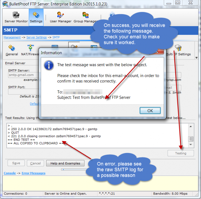Open the Error Messages link
The height and width of the screenshot is (199, 201).
coord(34,173)
